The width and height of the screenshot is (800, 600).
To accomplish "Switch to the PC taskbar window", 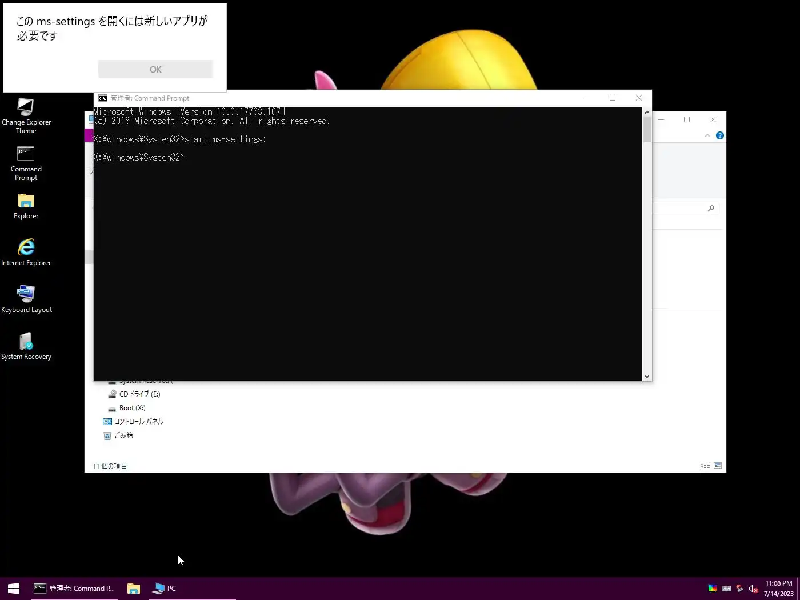I will [192, 588].
